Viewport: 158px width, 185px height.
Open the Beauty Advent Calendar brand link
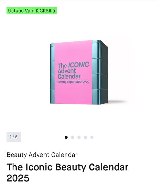coord(42,155)
